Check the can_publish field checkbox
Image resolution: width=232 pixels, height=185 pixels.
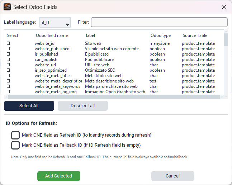[x=8, y=59]
